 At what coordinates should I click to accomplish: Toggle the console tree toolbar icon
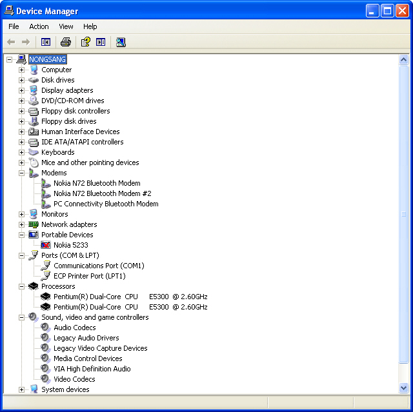[46, 42]
